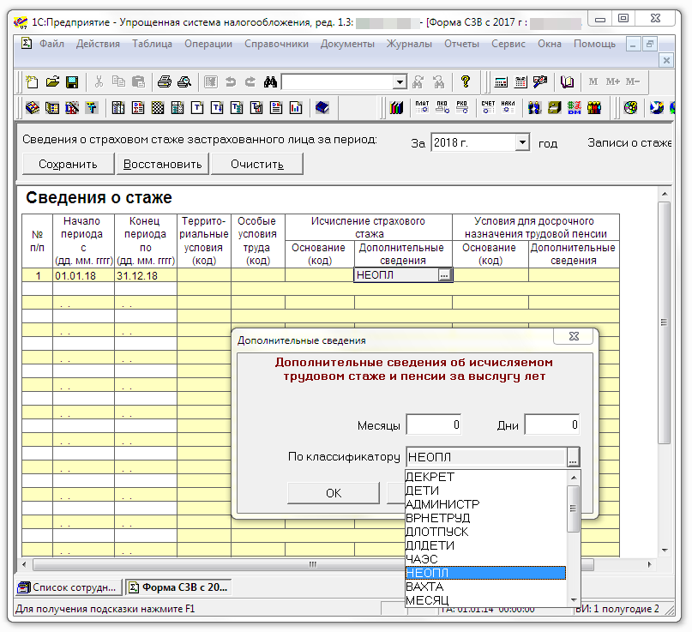Click the ПЛАТ payment order icon

pos(423,107)
